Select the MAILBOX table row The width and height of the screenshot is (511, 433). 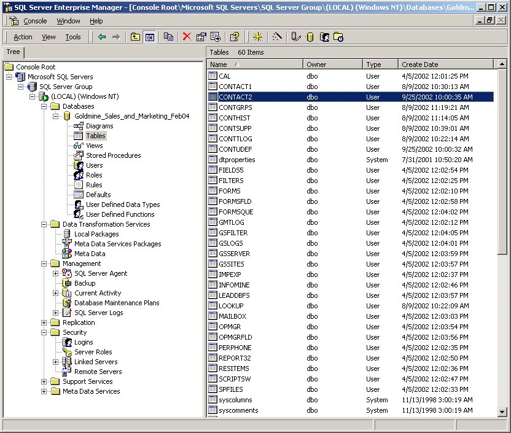[351, 316]
